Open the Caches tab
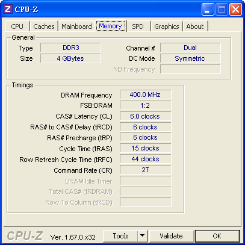 pos(44,26)
